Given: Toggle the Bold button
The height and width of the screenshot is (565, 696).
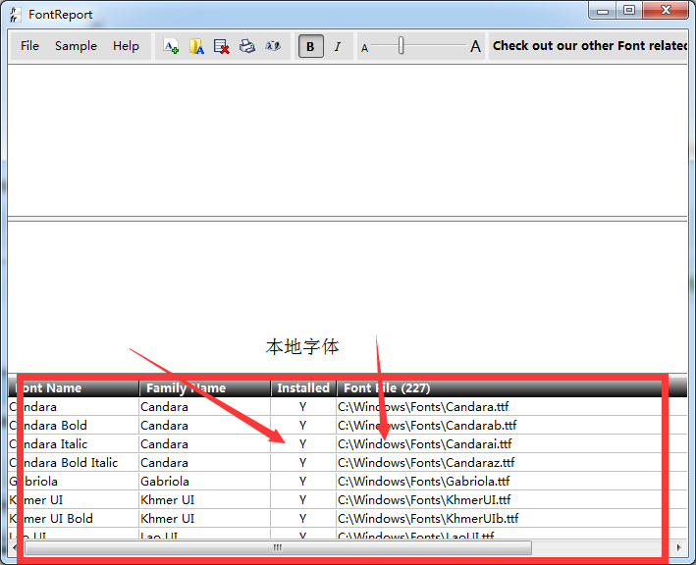Looking at the screenshot, I should (x=311, y=46).
